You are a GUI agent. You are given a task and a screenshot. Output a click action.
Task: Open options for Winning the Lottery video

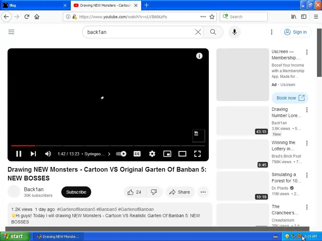coord(307,143)
